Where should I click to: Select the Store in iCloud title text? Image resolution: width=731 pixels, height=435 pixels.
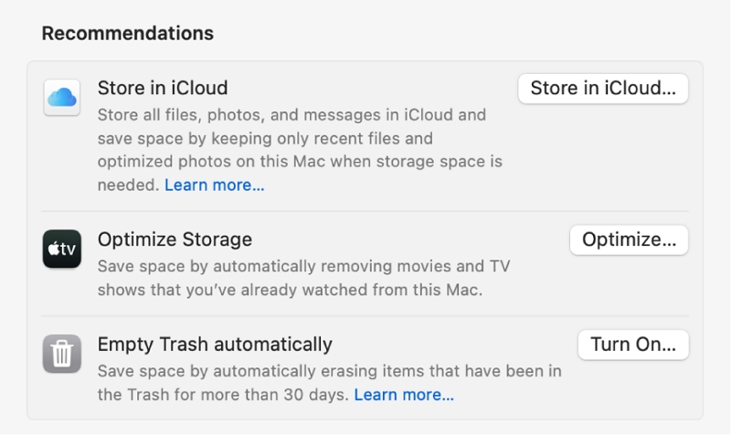pos(163,88)
